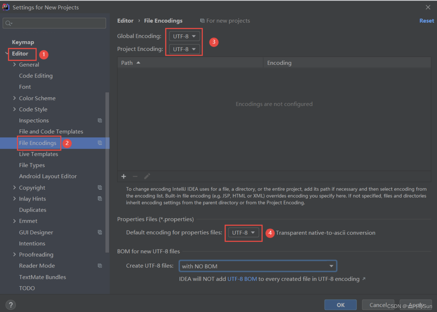
Task: Expand the Emmet node arrow
Action: (x=14, y=221)
